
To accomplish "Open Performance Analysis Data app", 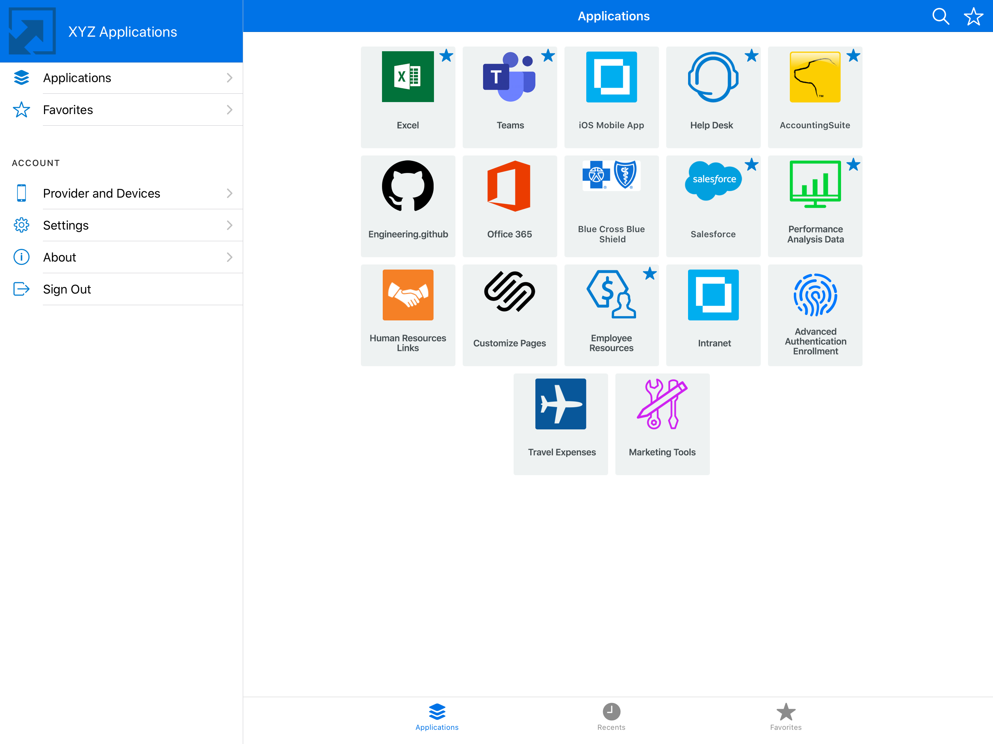I will click(815, 206).
